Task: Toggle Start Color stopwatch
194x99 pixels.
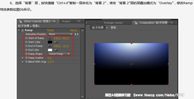Action: 26,42
